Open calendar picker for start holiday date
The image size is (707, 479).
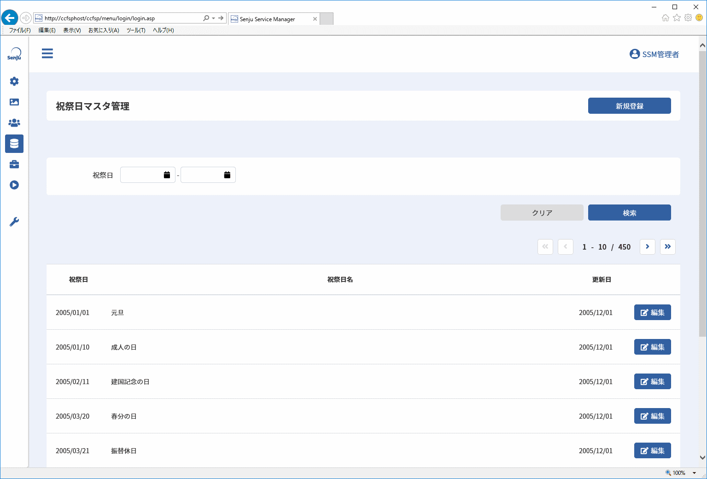pos(167,175)
